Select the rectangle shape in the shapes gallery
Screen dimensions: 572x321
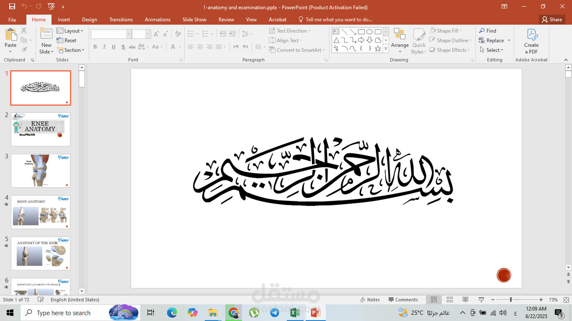pos(361,32)
